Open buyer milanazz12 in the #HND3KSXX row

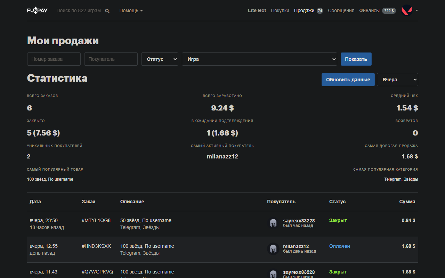[x=296, y=246]
